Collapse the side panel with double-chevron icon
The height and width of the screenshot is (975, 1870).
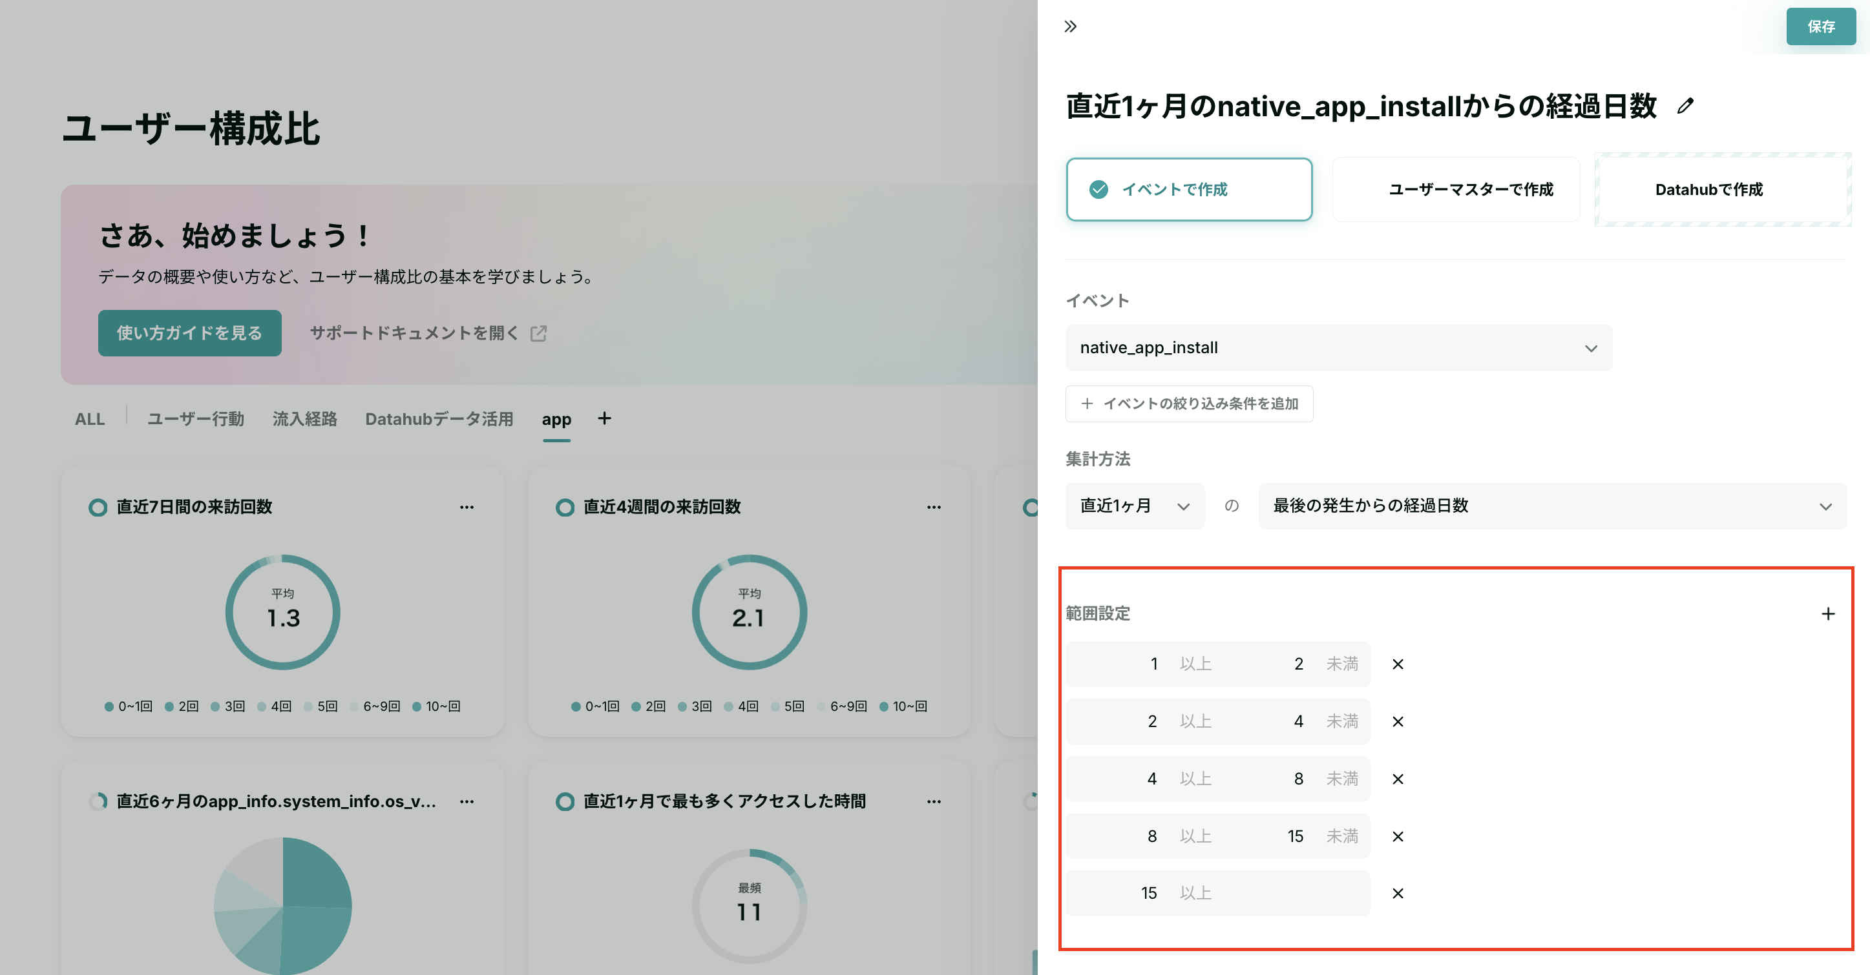1070,27
